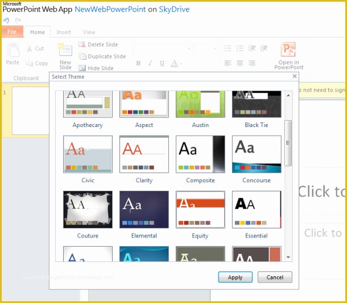Click the theme list scroll down arrow
Screen dimensions: 347x303
(288, 257)
